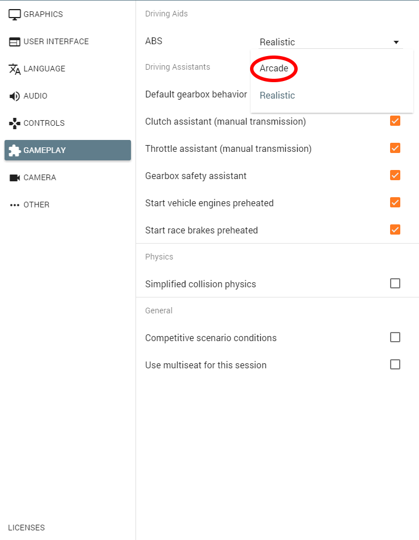Open the Audio settings tab

click(x=35, y=96)
